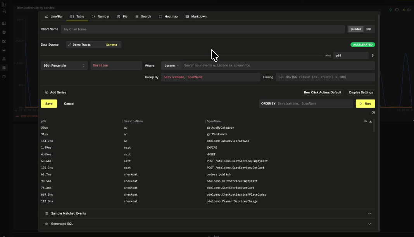Open the line chart icon in the sidebar
The width and height of the screenshot is (414, 237).
[4, 41]
